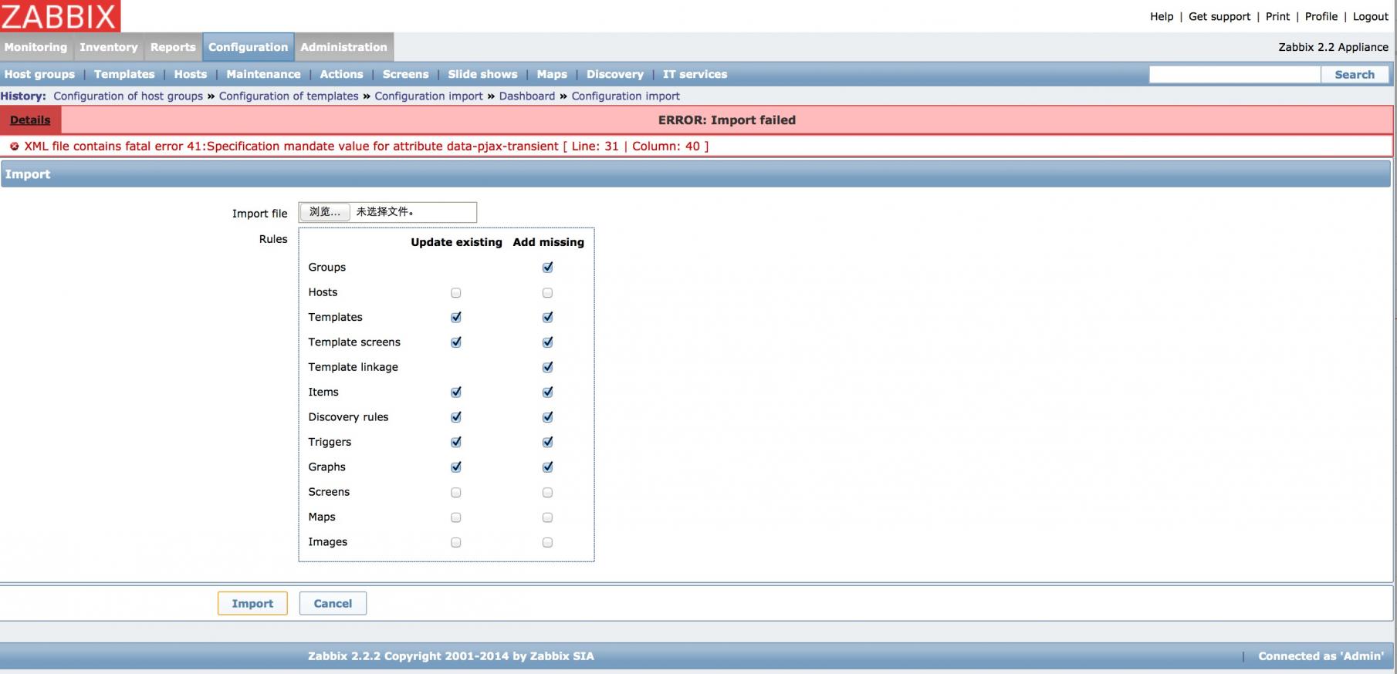Click the Zabbix logo

click(x=60, y=15)
